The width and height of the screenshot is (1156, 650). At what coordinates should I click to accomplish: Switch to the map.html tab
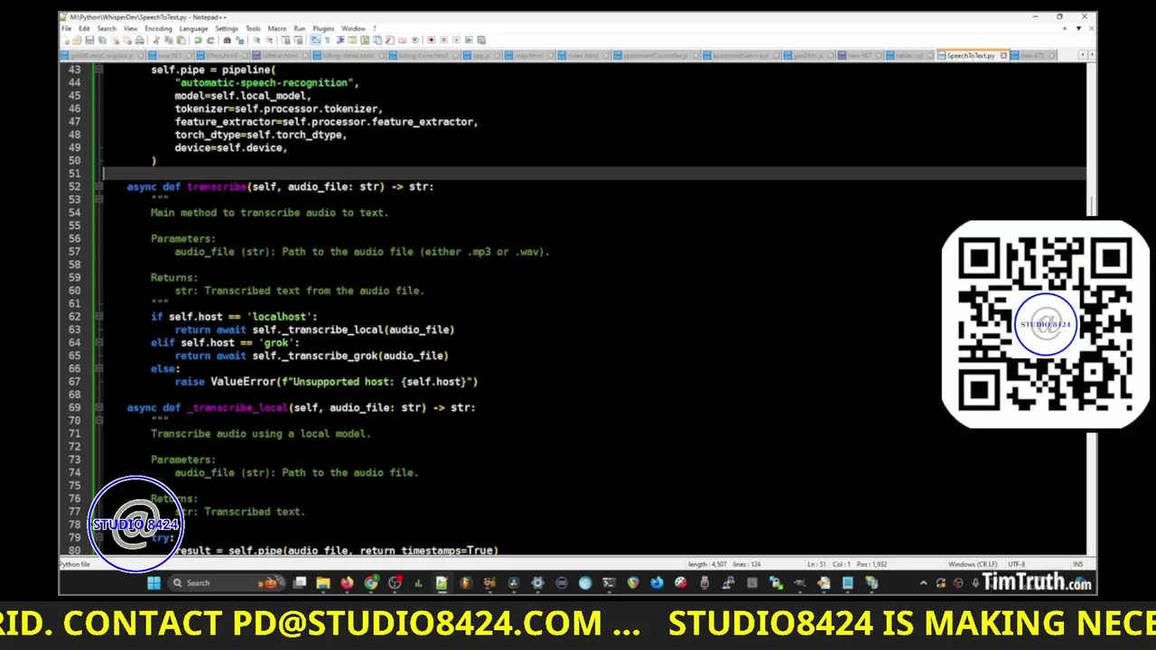click(x=527, y=56)
